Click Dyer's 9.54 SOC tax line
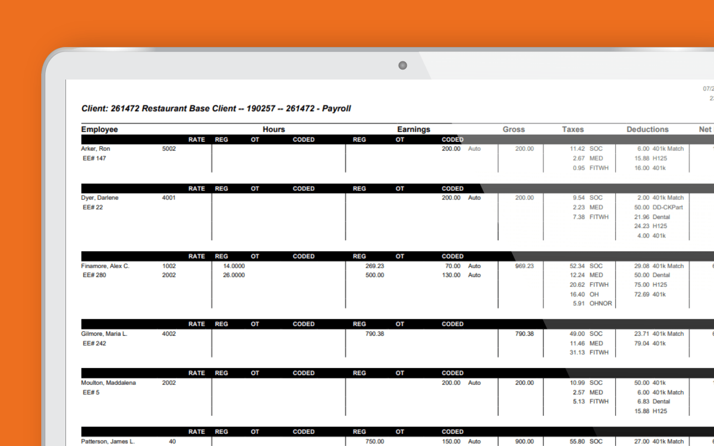 click(x=588, y=198)
